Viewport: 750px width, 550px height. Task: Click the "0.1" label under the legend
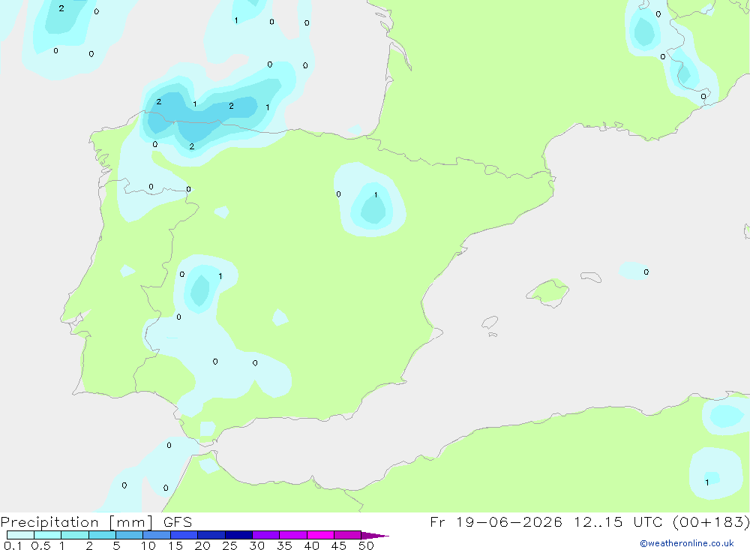pyautogui.click(x=13, y=545)
